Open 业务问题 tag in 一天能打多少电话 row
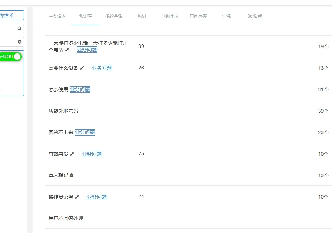 pos(87,50)
